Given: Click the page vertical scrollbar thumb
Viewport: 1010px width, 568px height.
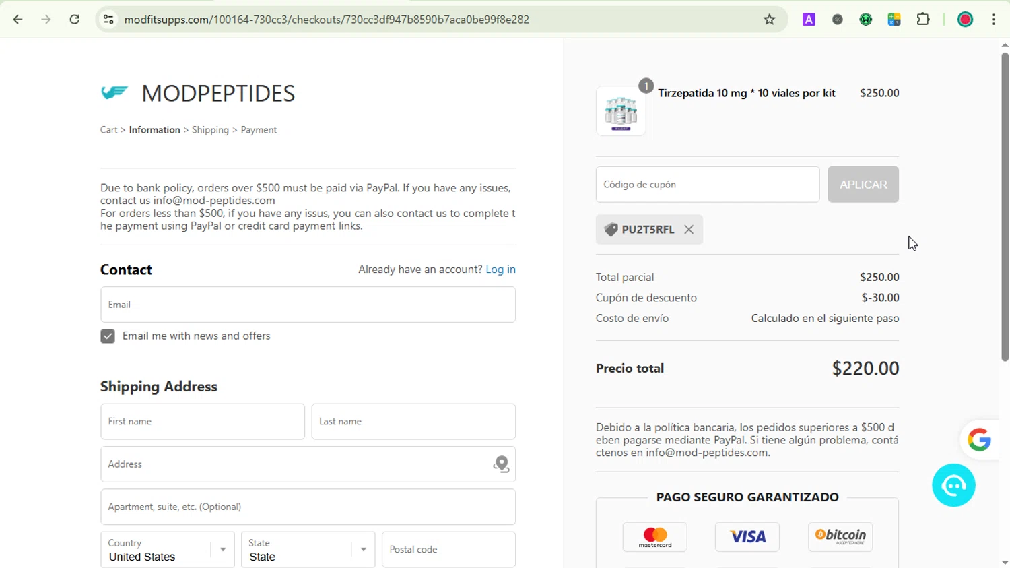Looking at the screenshot, I should [1005, 207].
